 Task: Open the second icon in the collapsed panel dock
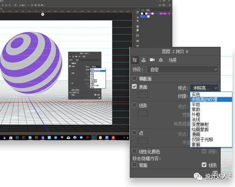click(138, 17)
